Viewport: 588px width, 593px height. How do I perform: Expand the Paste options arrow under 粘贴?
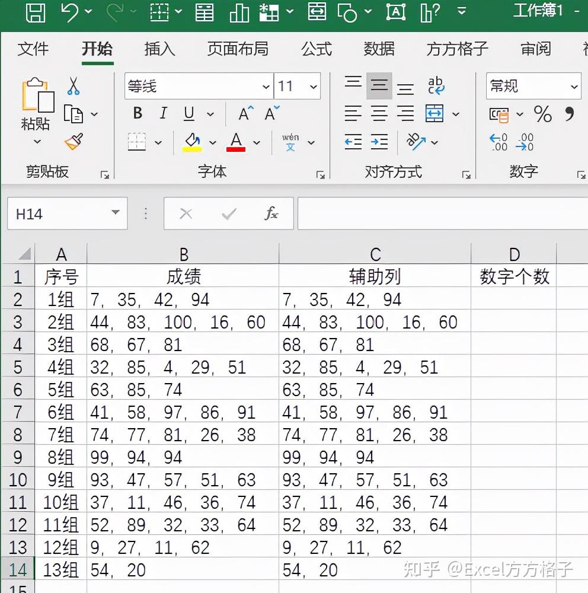coord(37,142)
